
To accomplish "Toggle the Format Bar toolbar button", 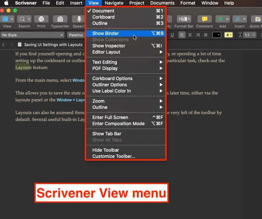I will 184,19.
